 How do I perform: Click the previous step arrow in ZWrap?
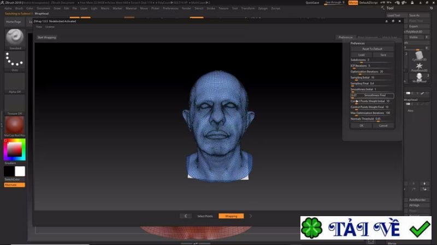[186, 216]
